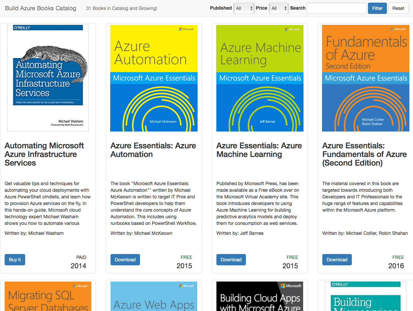
Task: Expand the Price filter dropdown
Action: (x=279, y=8)
